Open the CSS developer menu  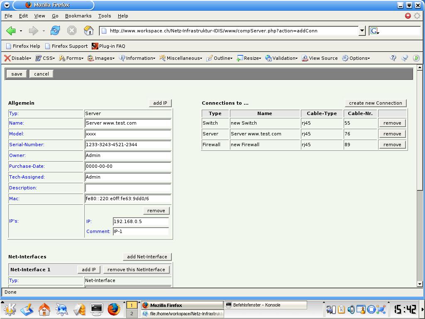[45, 58]
